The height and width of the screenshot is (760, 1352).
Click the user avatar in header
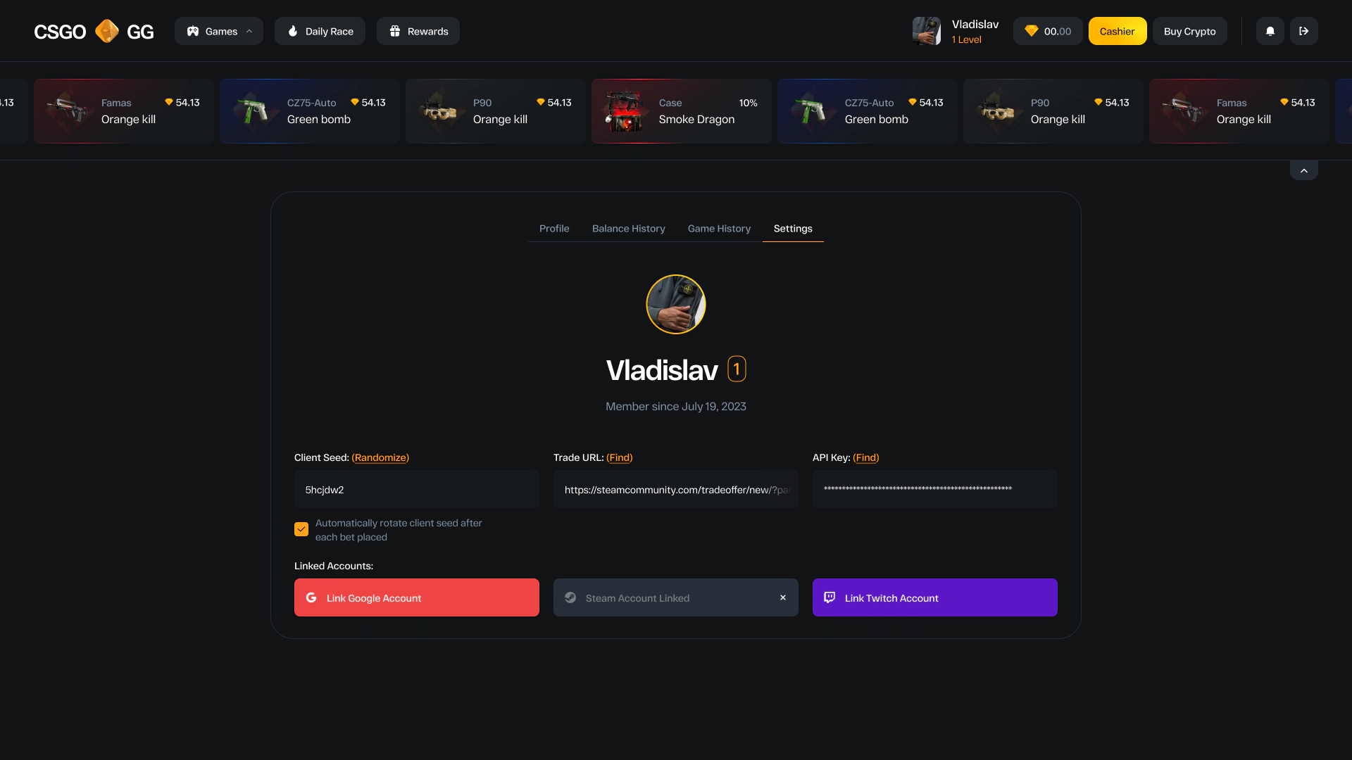click(927, 31)
